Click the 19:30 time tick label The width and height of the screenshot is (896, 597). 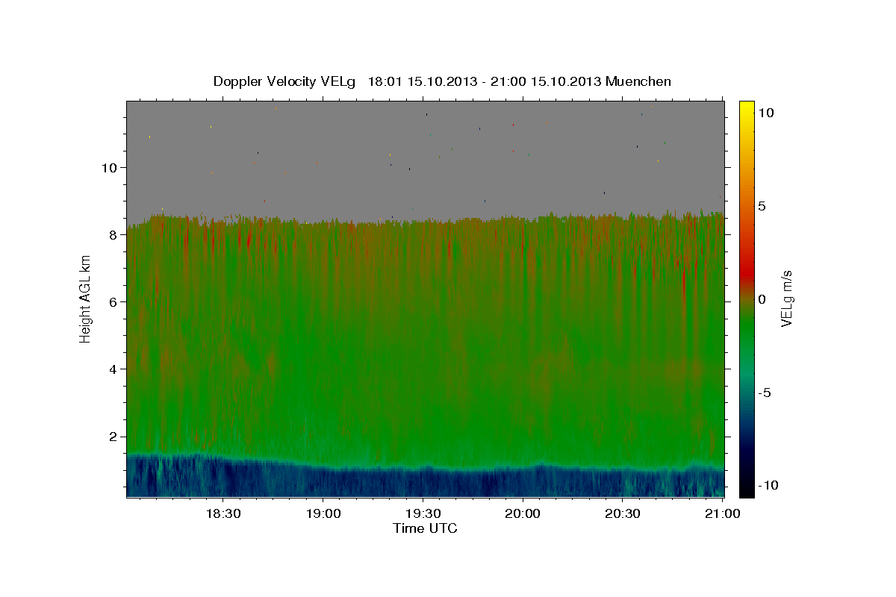(423, 513)
